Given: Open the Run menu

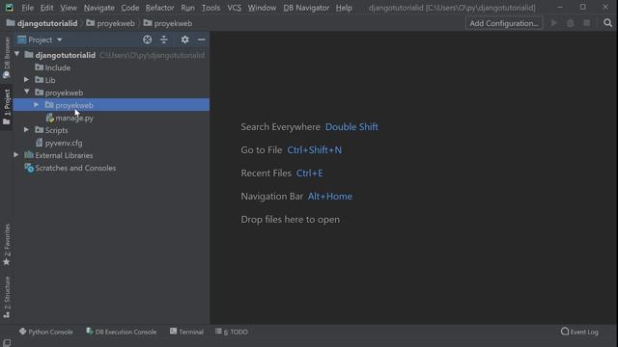Looking at the screenshot, I should [187, 8].
